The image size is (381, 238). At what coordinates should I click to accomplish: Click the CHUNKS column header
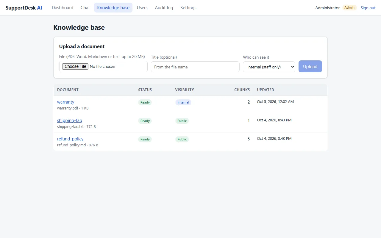(242, 90)
